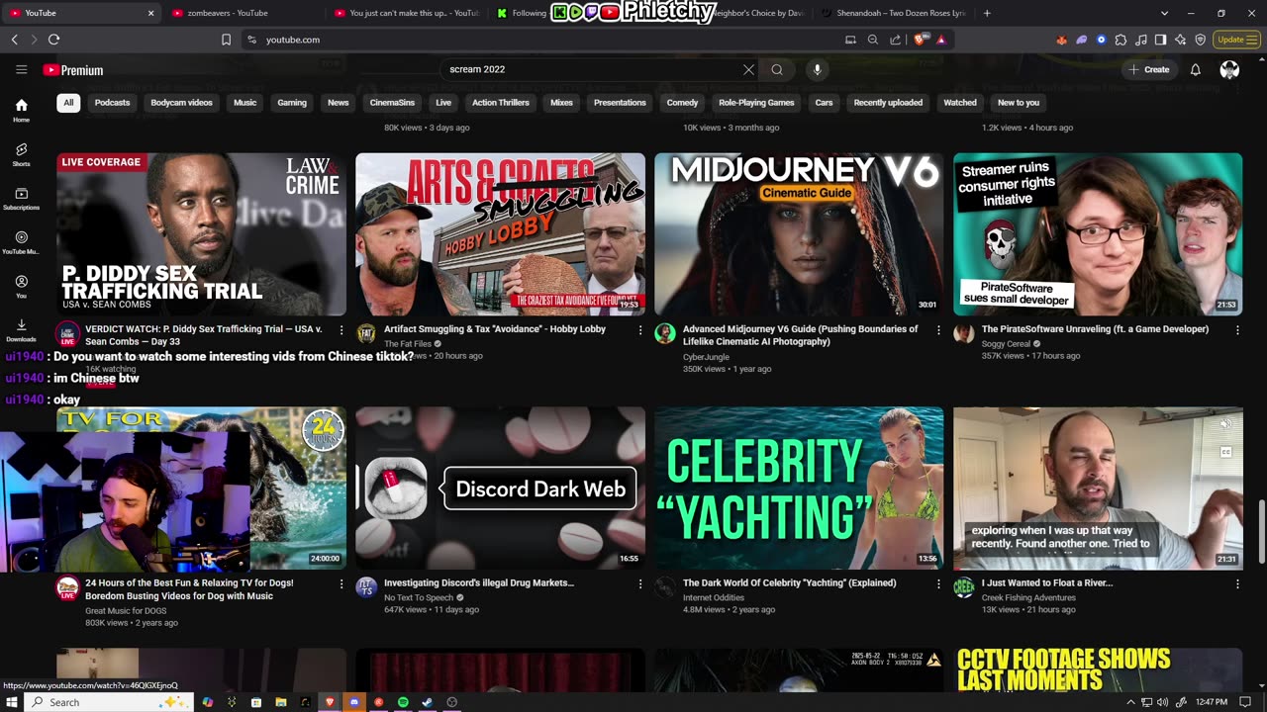Open YouTube Music in the sidebar

21,243
